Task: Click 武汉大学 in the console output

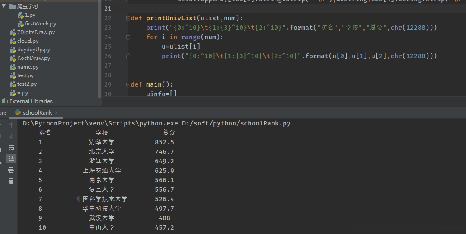Action: (x=102, y=218)
